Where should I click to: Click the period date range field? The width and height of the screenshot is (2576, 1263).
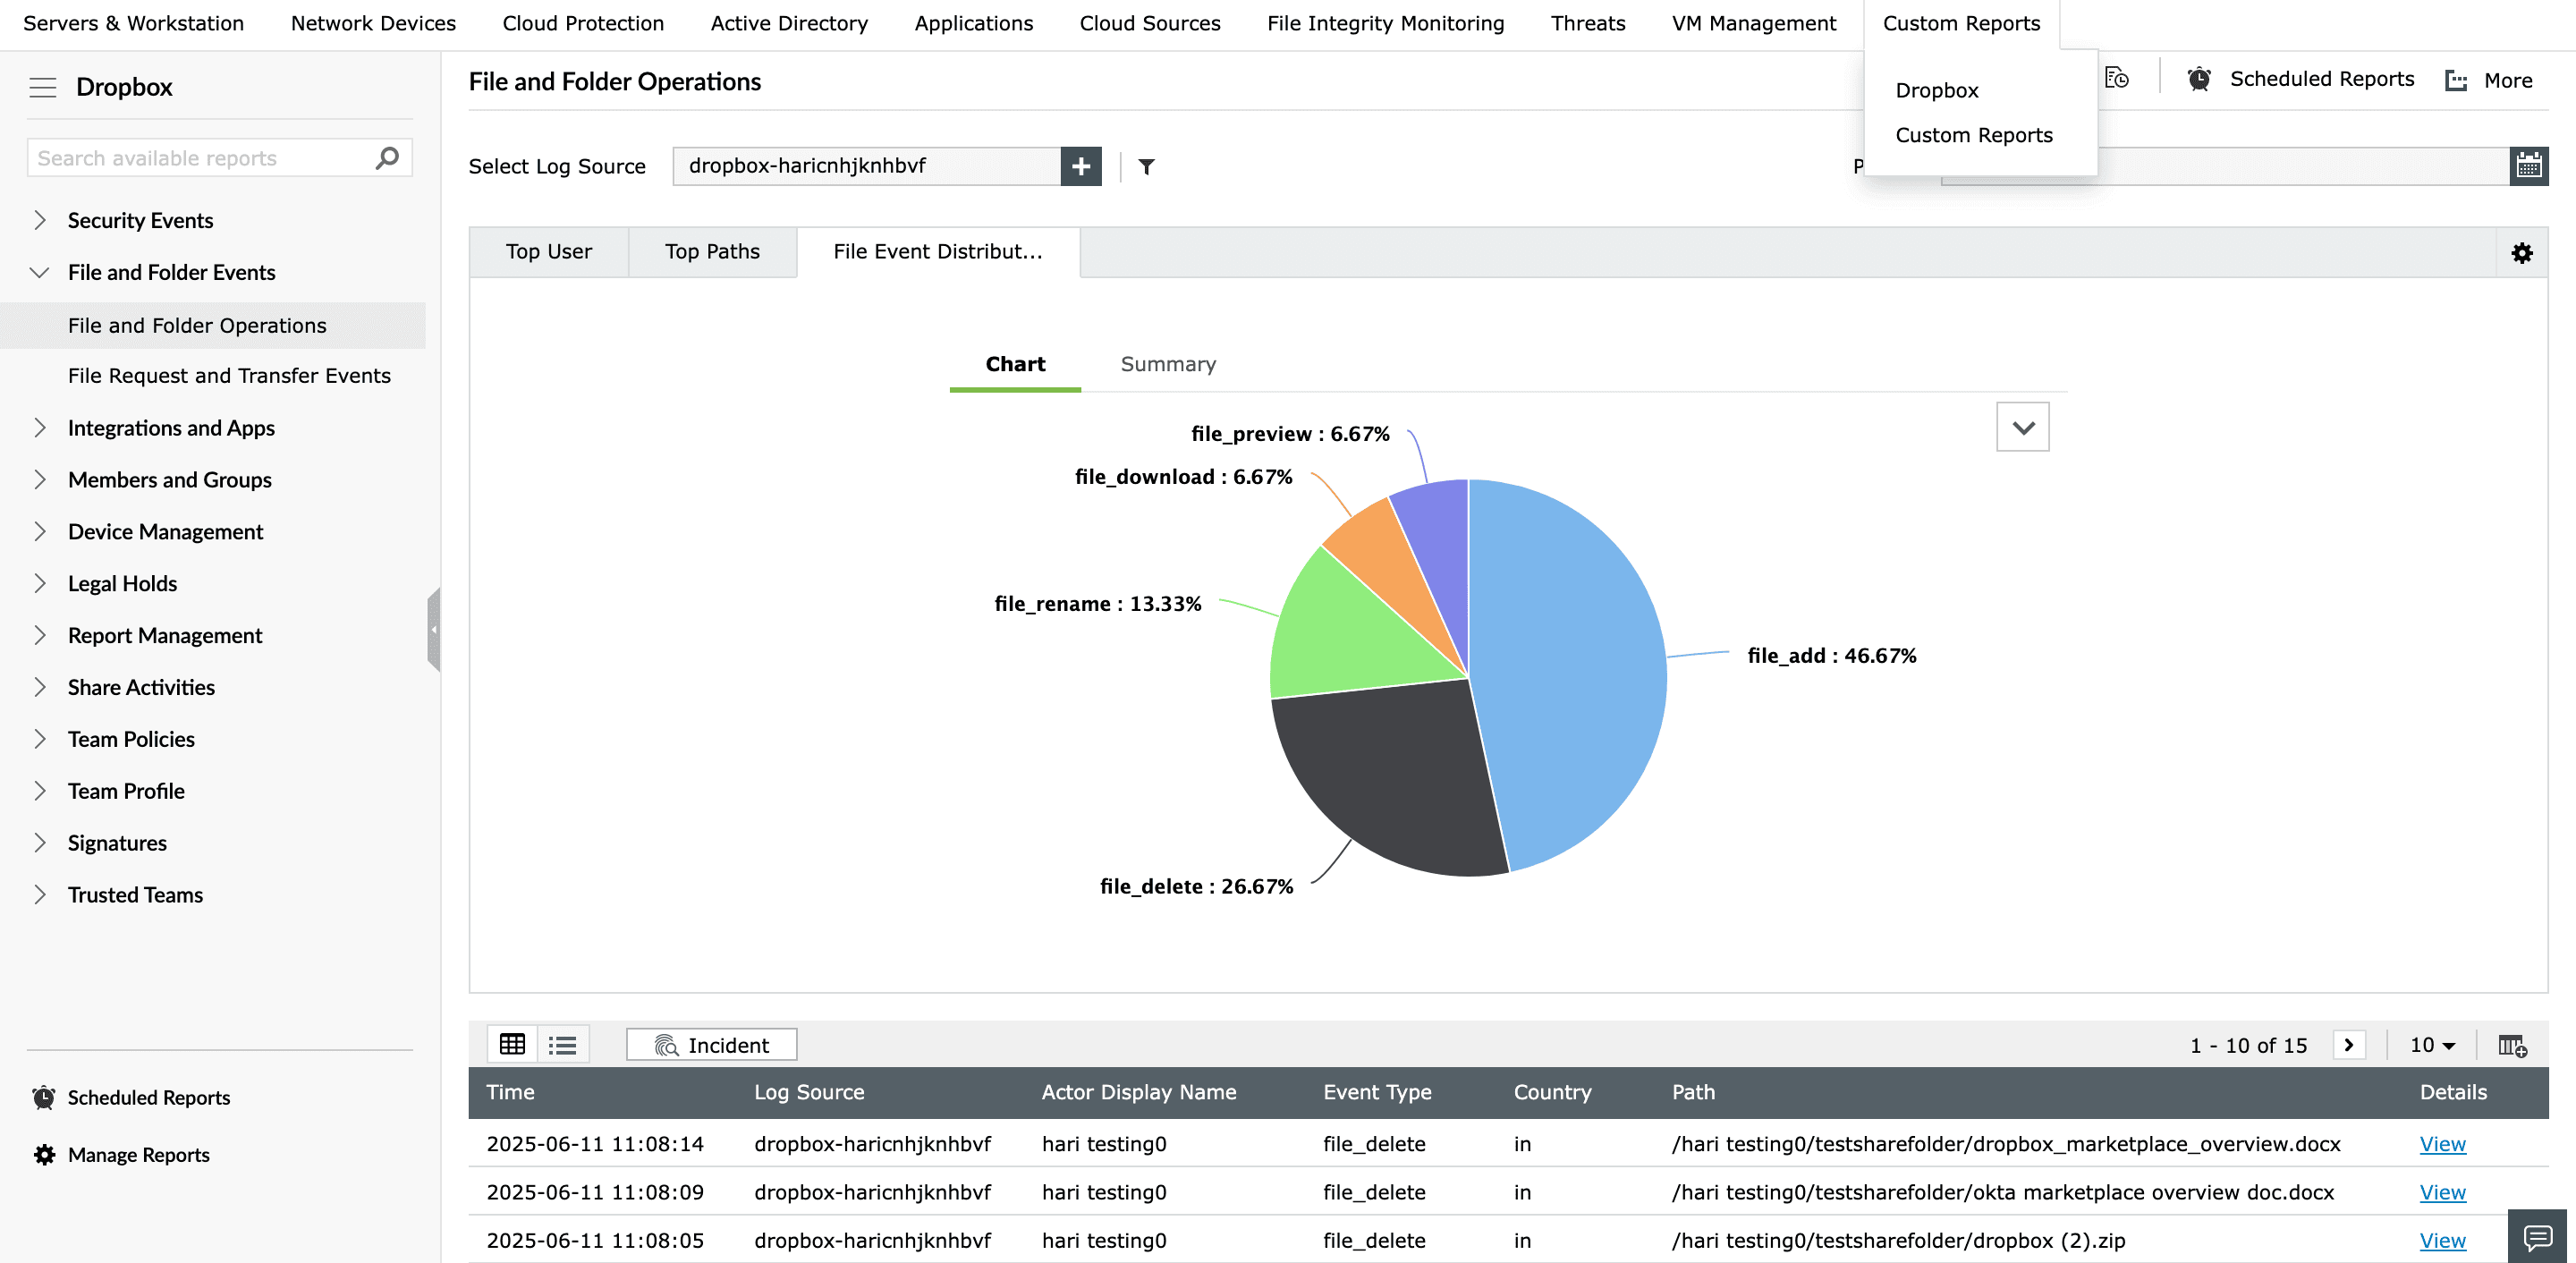tap(2225, 166)
